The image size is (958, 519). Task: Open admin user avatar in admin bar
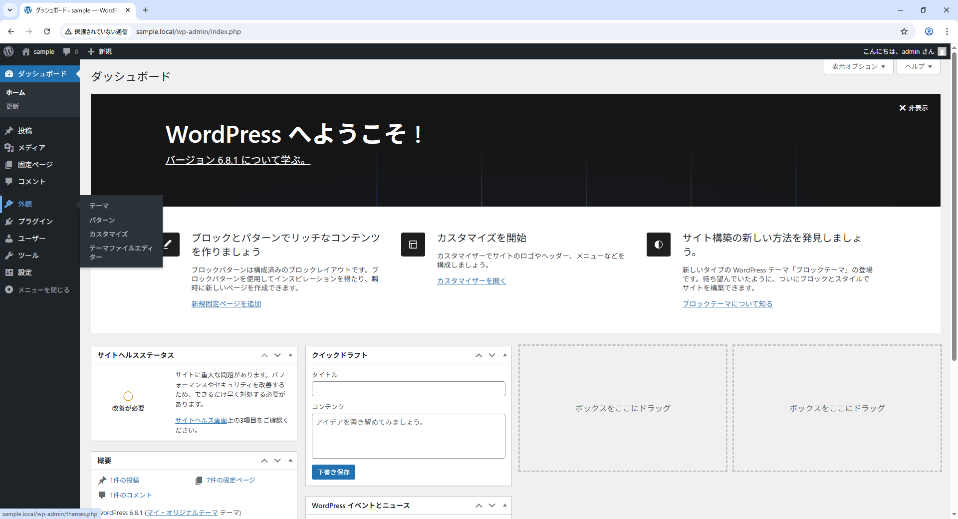(x=942, y=51)
